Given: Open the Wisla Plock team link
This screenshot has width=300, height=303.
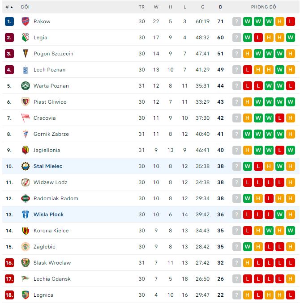Looking at the screenshot, I should pyautogui.click(x=48, y=215).
